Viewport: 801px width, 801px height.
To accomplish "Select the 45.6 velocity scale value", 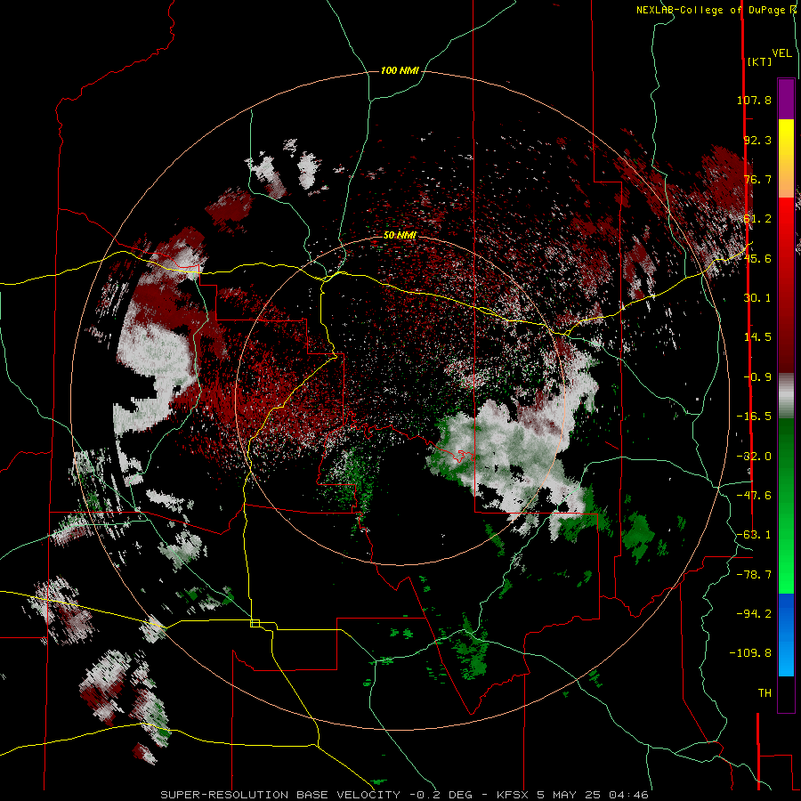I will [757, 258].
